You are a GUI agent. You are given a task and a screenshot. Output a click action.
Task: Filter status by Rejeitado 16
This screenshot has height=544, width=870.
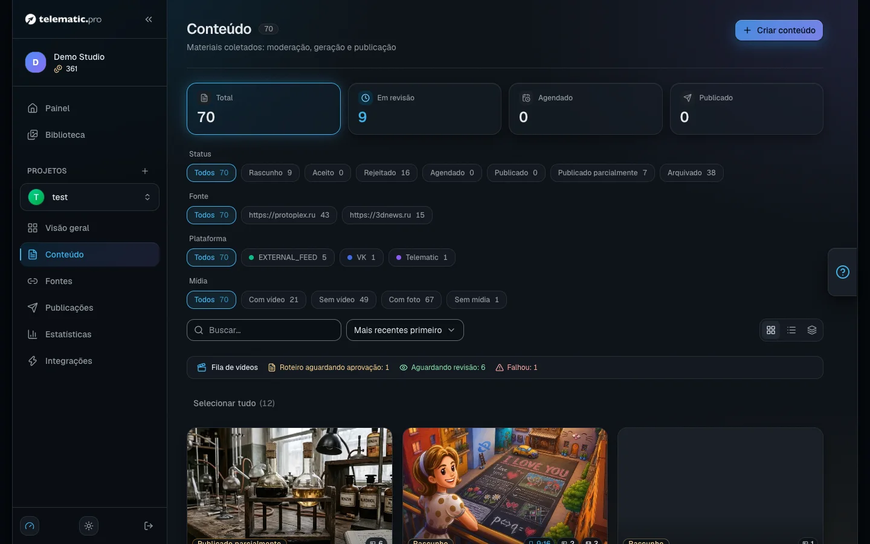(387, 173)
